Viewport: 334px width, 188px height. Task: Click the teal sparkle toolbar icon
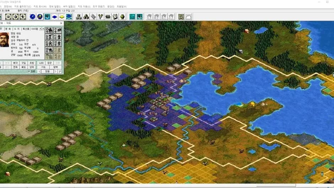[x=132, y=17]
